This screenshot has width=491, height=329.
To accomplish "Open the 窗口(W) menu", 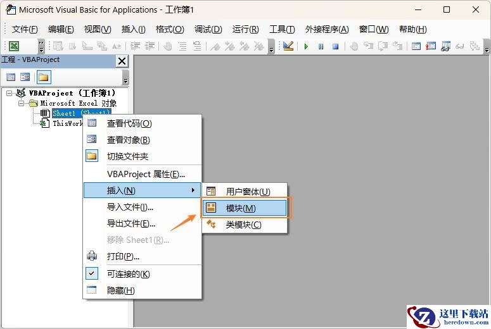I will point(374,29).
